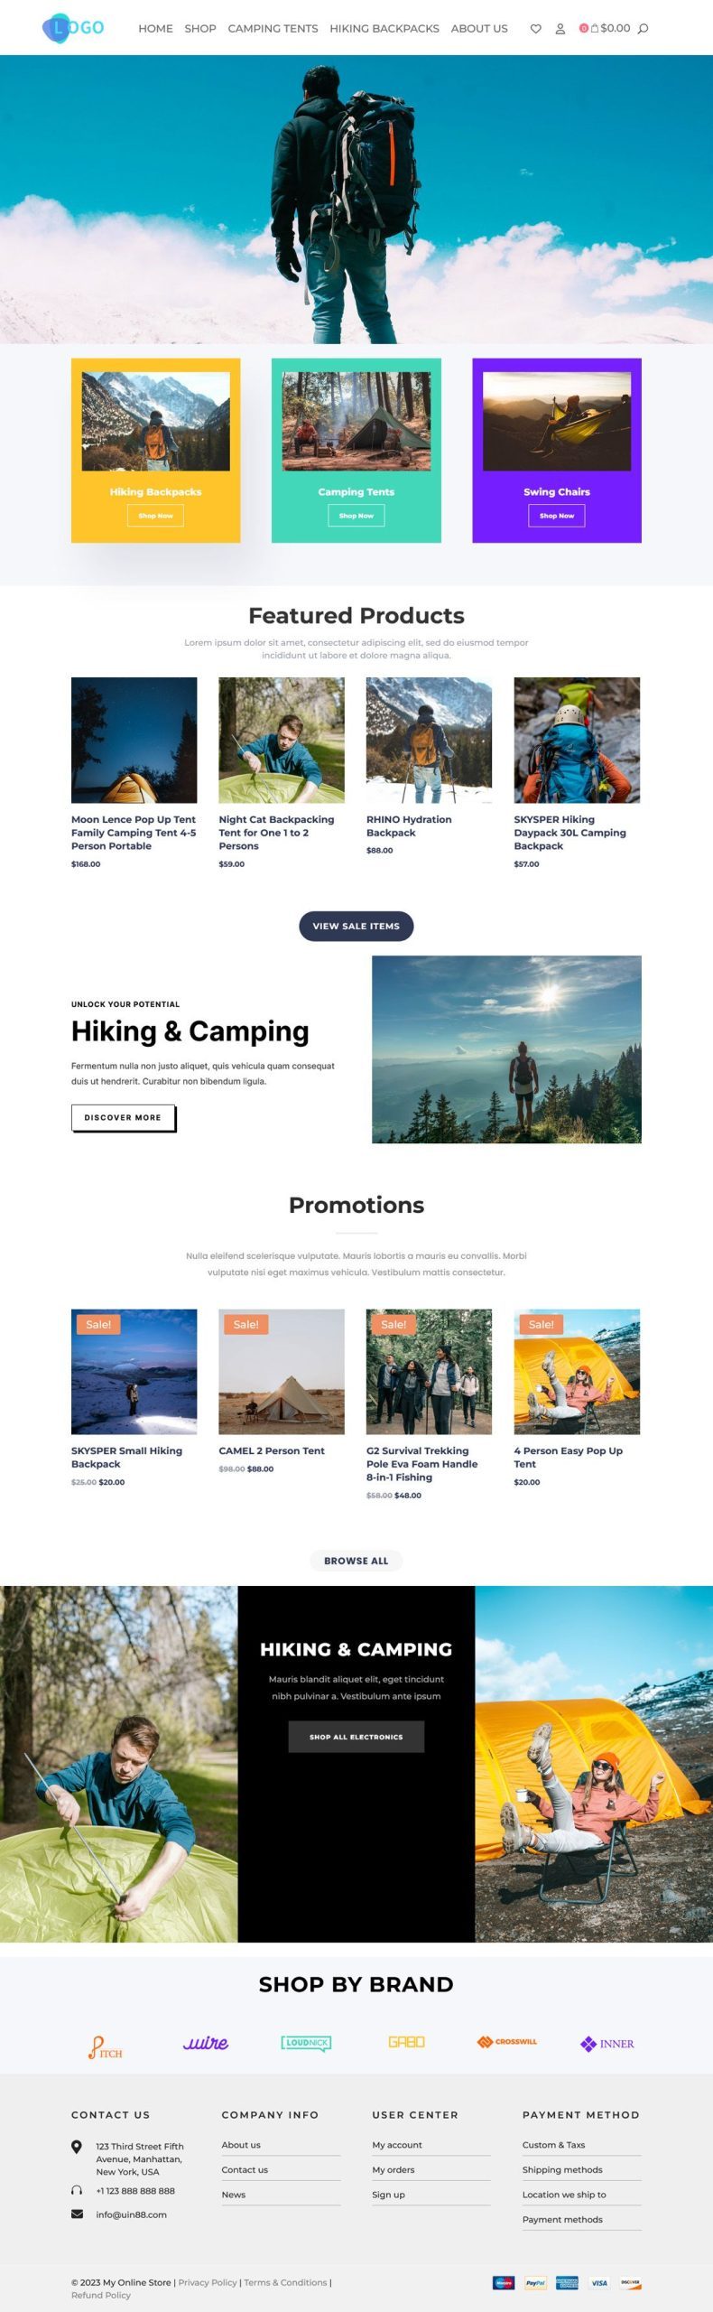Select the Crosswill brand logo
Viewport: 713px width, 2312px height.
click(507, 2042)
